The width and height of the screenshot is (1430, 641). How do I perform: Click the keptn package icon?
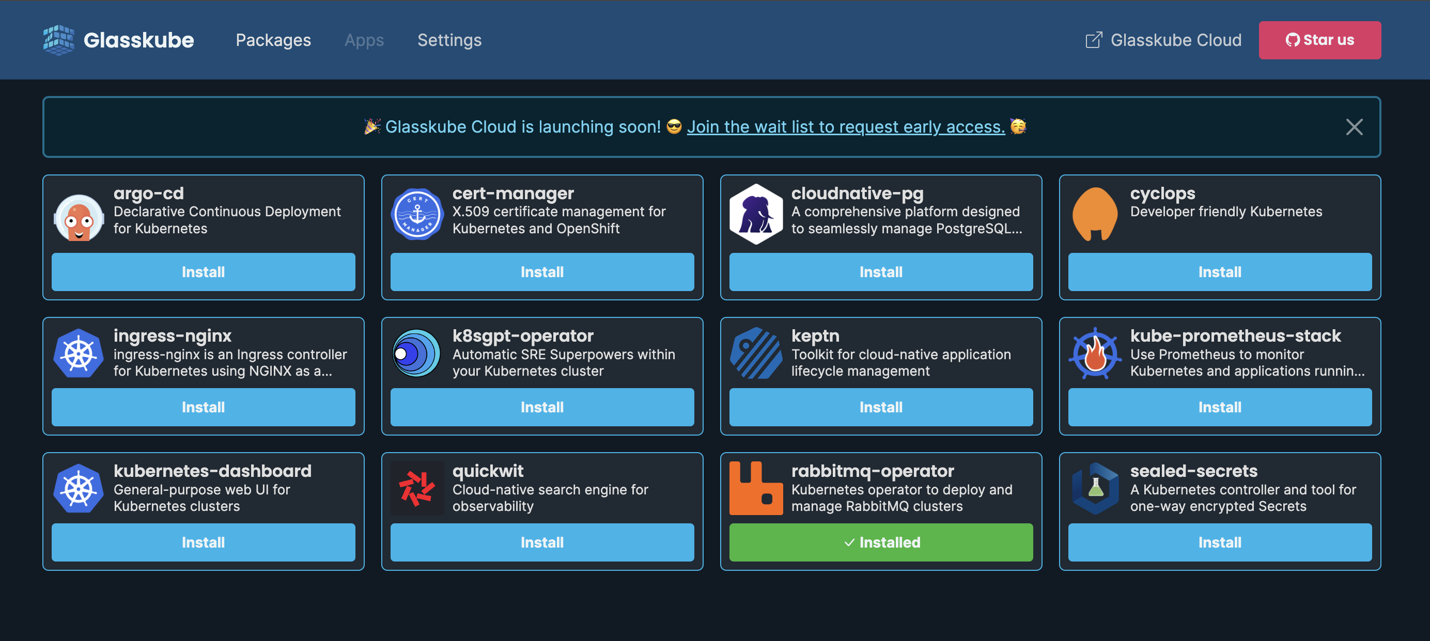757,353
